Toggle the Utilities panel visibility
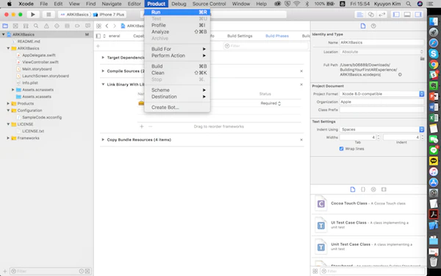Viewport: 441px width, 276px height. pyautogui.click(x=418, y=15)
